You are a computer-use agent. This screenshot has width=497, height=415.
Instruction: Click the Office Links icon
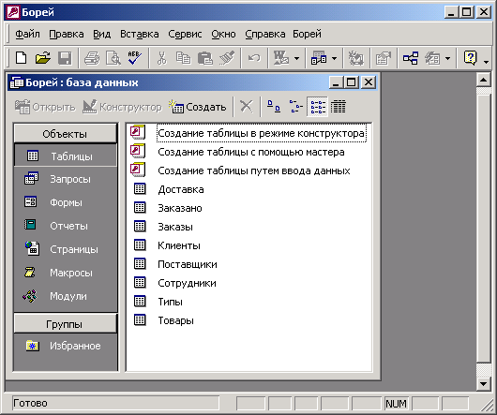point(281,58)
